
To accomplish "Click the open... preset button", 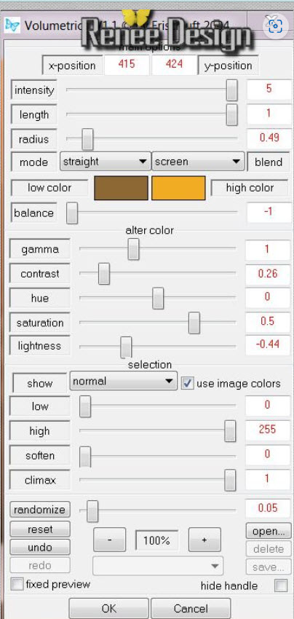I will (x=269, y=531).
